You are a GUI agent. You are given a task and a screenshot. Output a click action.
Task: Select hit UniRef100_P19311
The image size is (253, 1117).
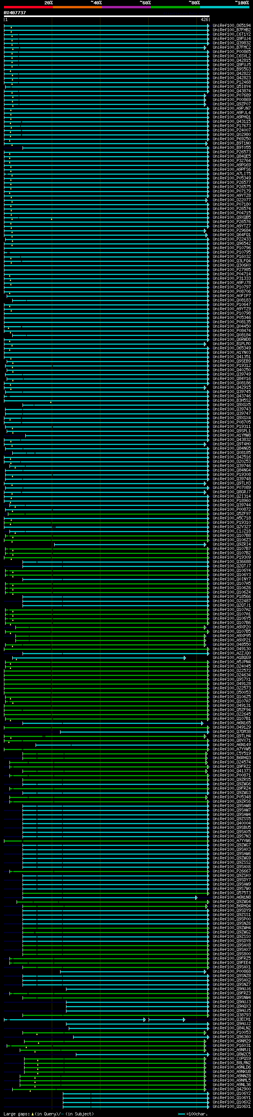(232, 427)
